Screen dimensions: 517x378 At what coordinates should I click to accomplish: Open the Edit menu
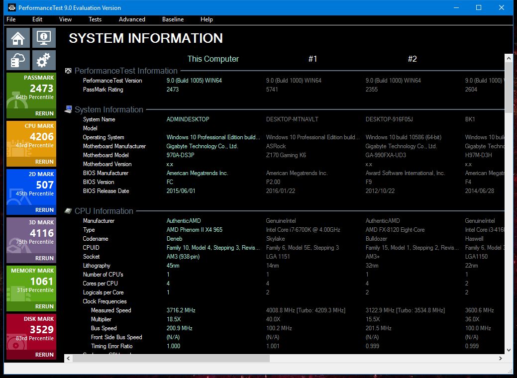(37, 19)
